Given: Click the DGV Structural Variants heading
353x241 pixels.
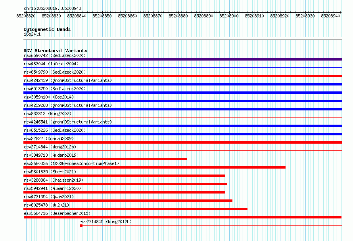Looking at the screenshot, I should click(x=56, y=51).
